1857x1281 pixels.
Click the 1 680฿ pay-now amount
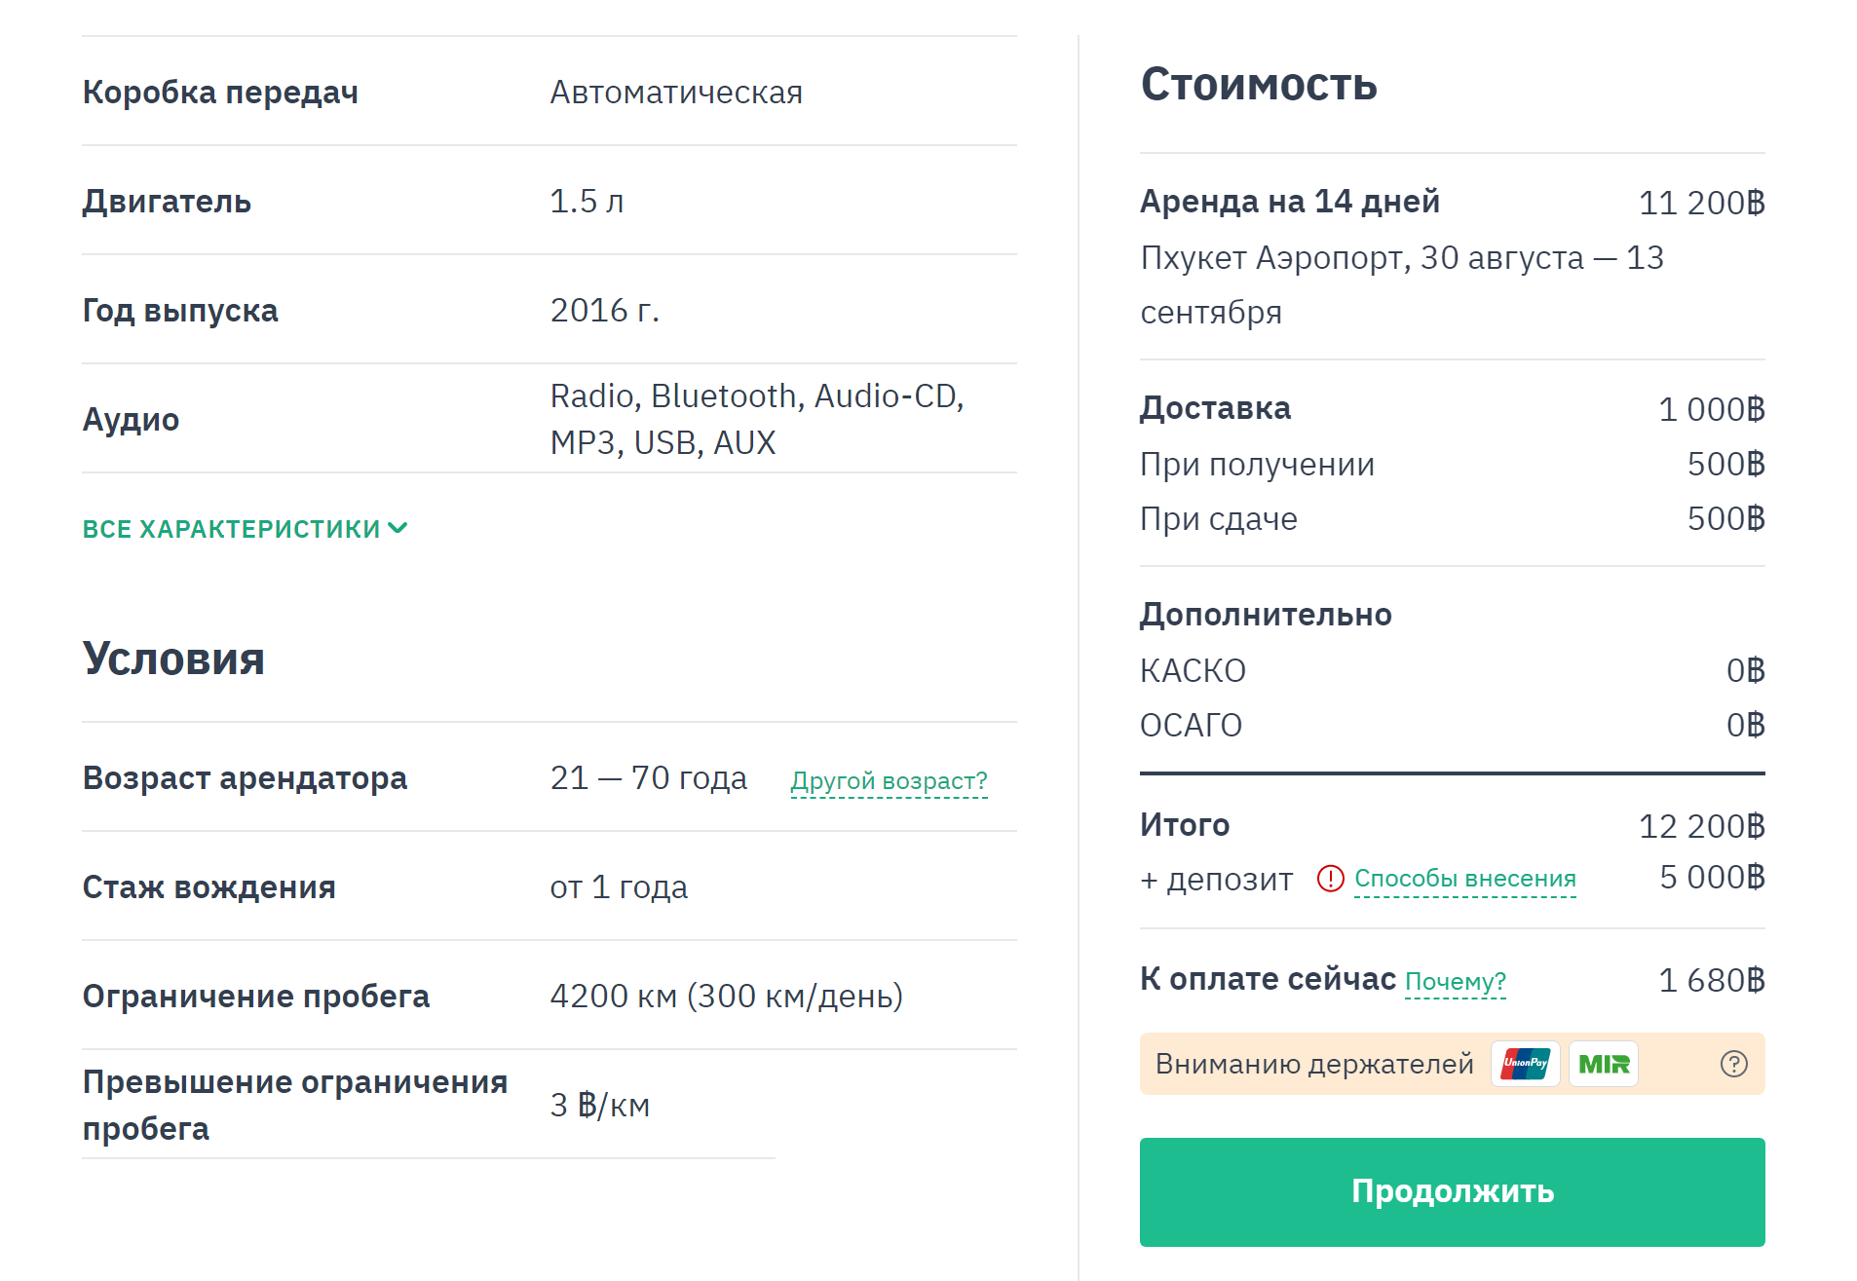pyautogui.click(x=1711, y=981)
